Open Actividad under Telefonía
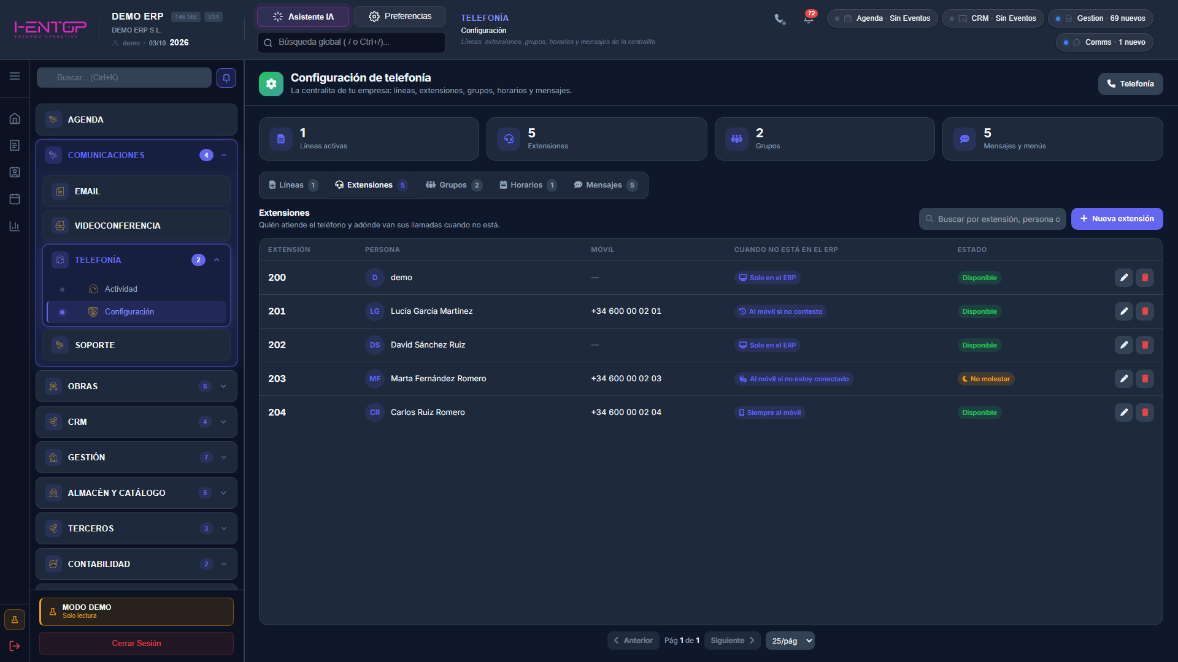This screenshot has height=662, width=1178. 136,289
